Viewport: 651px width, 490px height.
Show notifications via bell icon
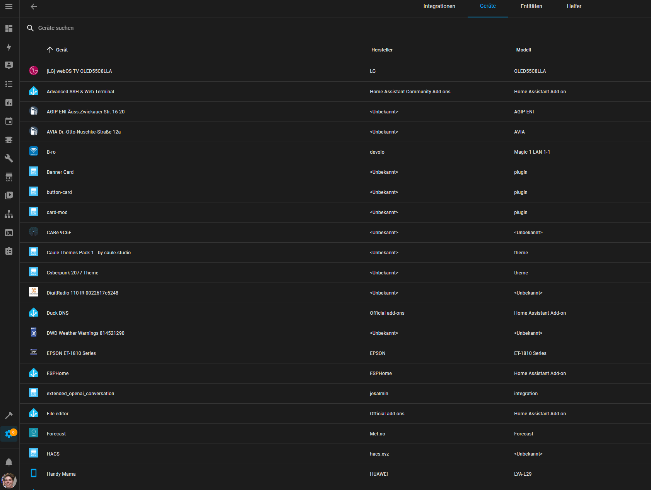pos(9,462)
